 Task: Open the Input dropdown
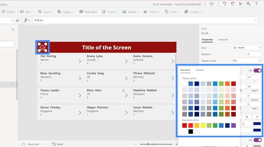pyautogui.click(x=45, y=12)
